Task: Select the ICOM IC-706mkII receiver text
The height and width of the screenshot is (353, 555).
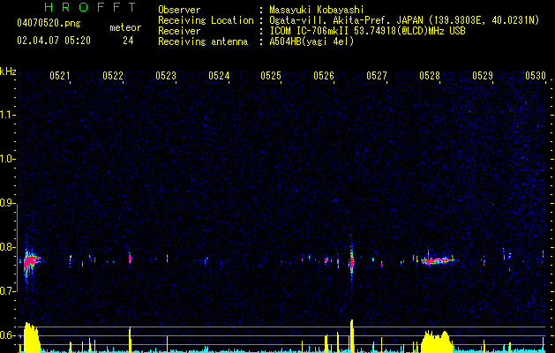Action: point(367,31)
